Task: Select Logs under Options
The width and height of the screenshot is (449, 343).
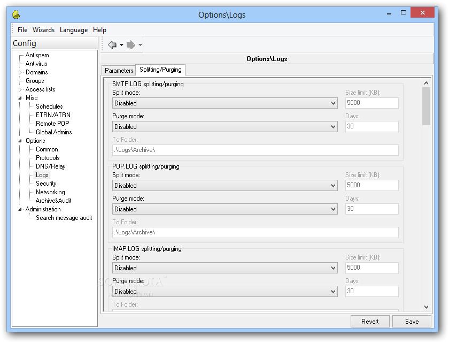Action: tap(42, 175)
